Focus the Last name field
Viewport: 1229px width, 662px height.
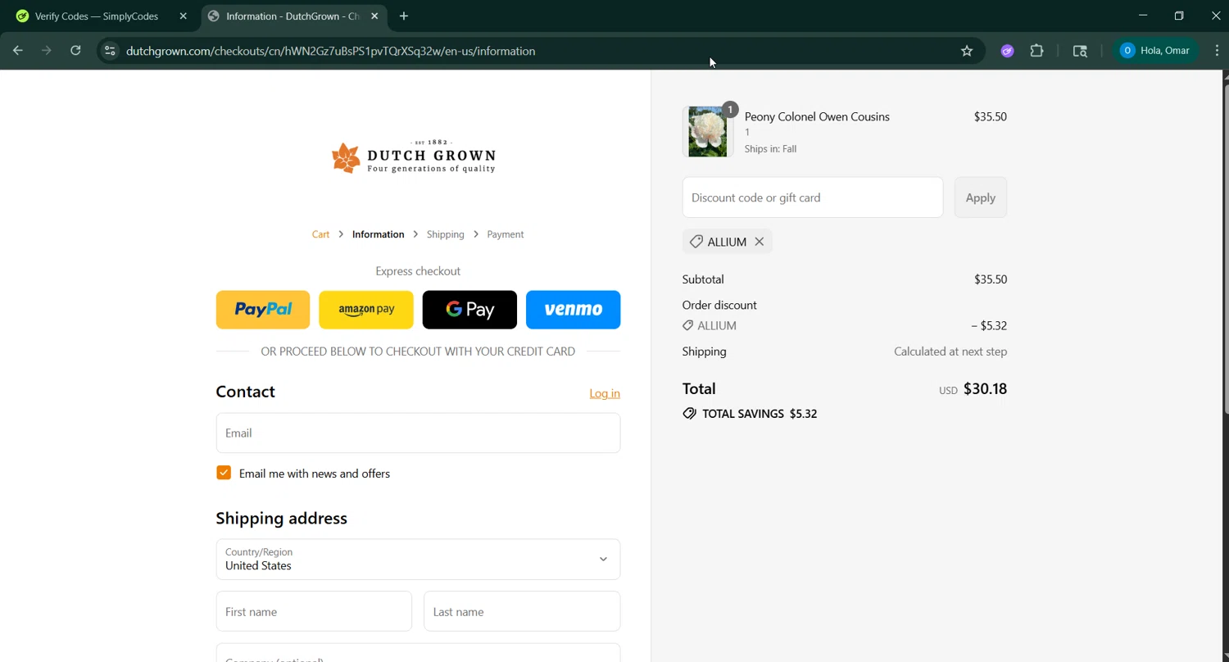pyautogui.click(x=522, y=611)
